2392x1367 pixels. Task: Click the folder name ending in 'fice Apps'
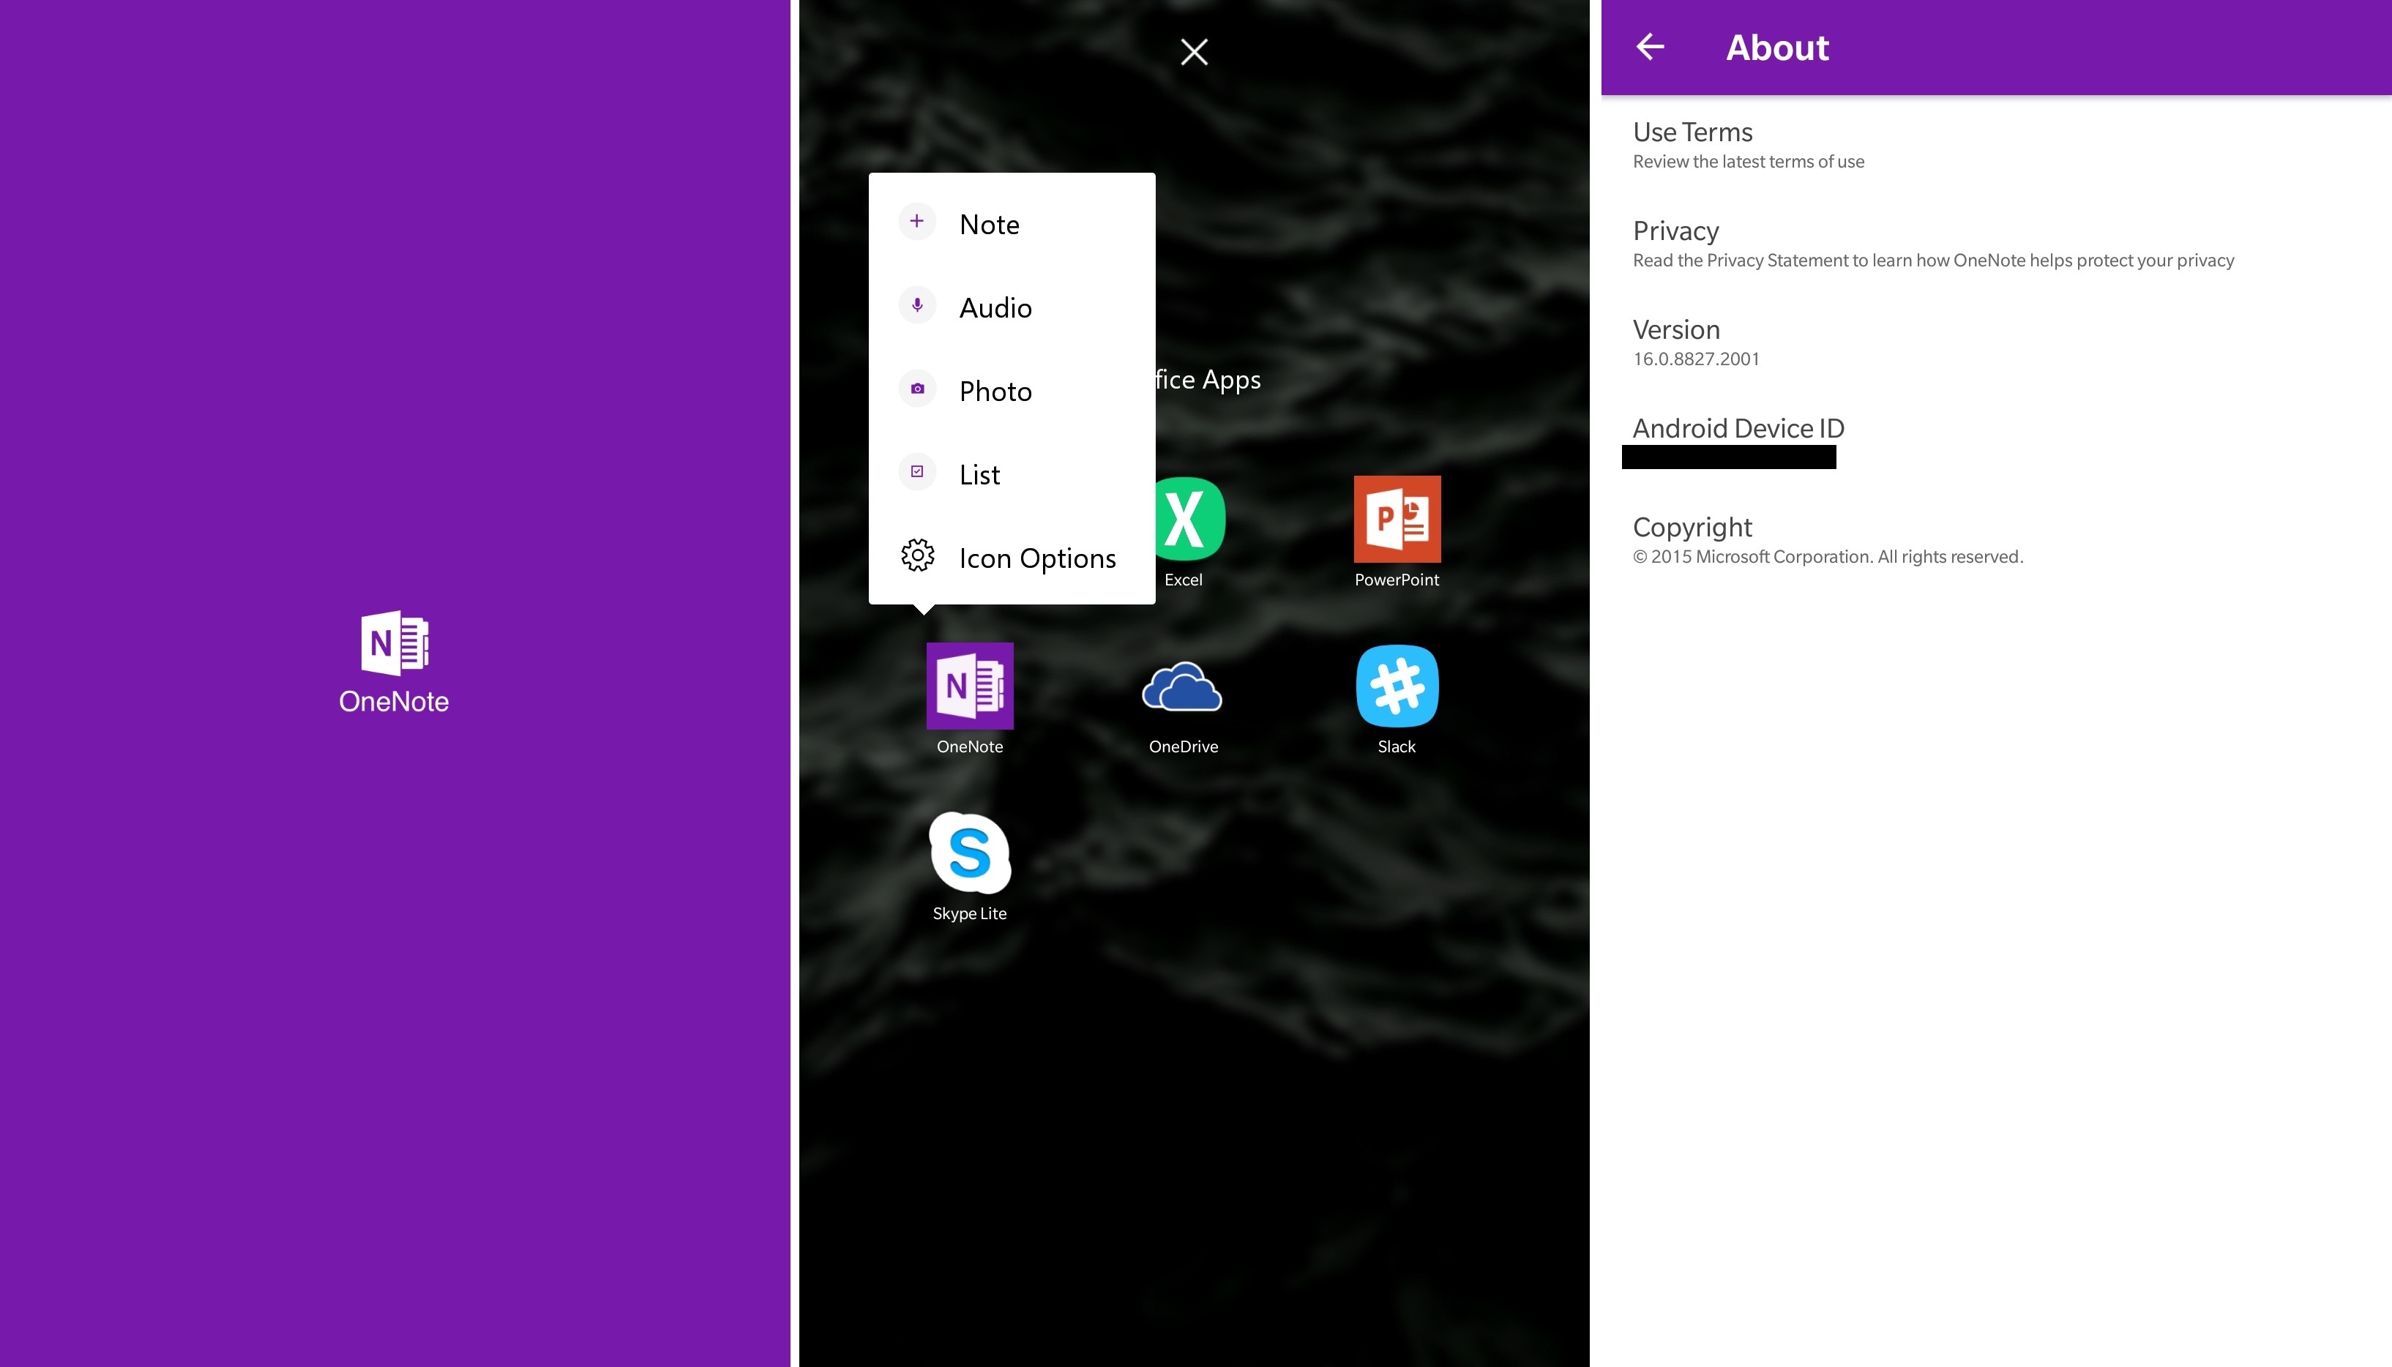click(x=1208, y=379)
